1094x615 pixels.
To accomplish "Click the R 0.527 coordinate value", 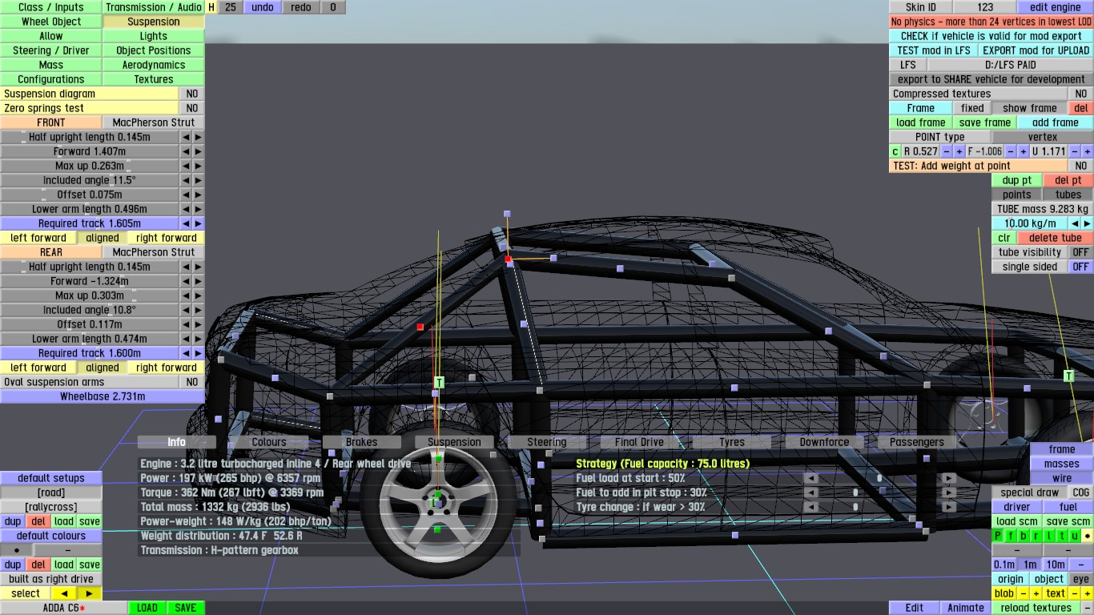I will (921, 151).
